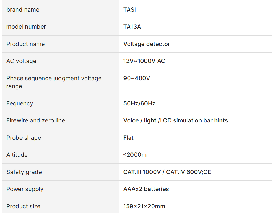Select the Firewire and zero line label

[36, 120]
